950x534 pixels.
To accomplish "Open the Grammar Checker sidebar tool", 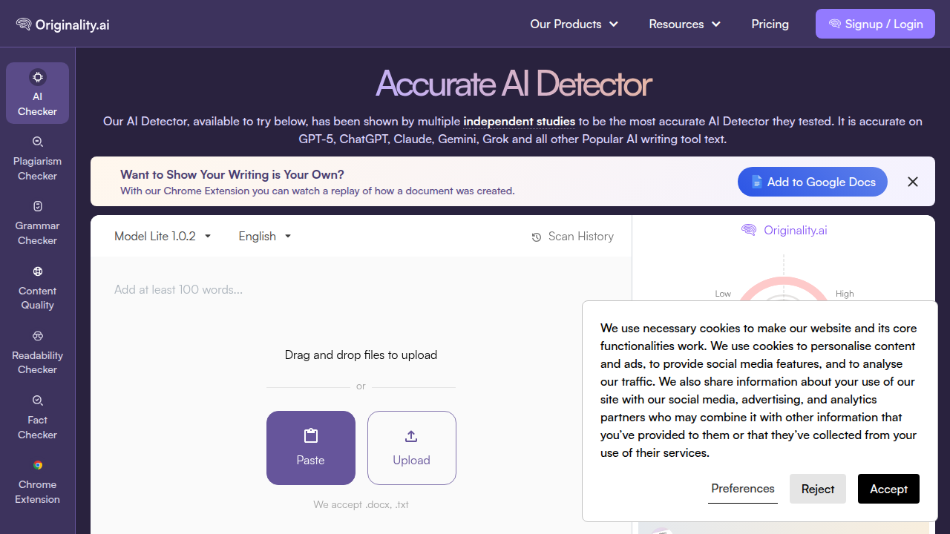I will click(x=37, y=222).
